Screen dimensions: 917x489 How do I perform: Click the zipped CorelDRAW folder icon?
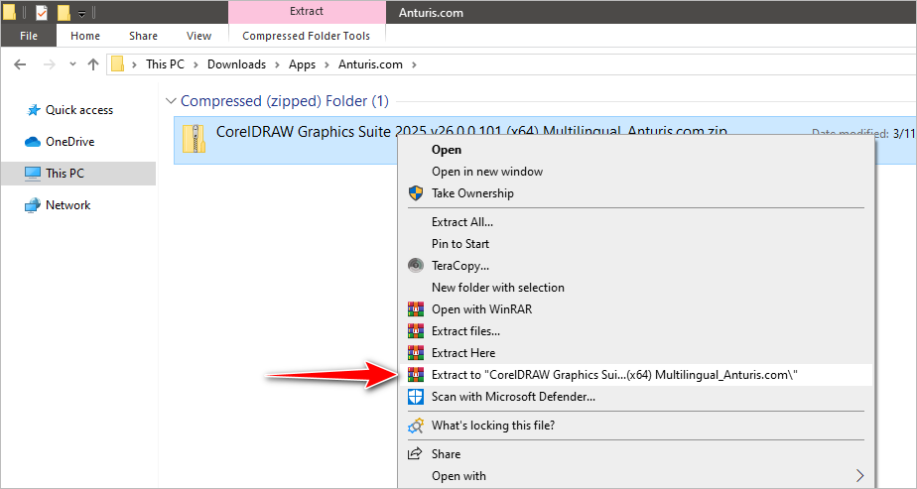[195, 139]
